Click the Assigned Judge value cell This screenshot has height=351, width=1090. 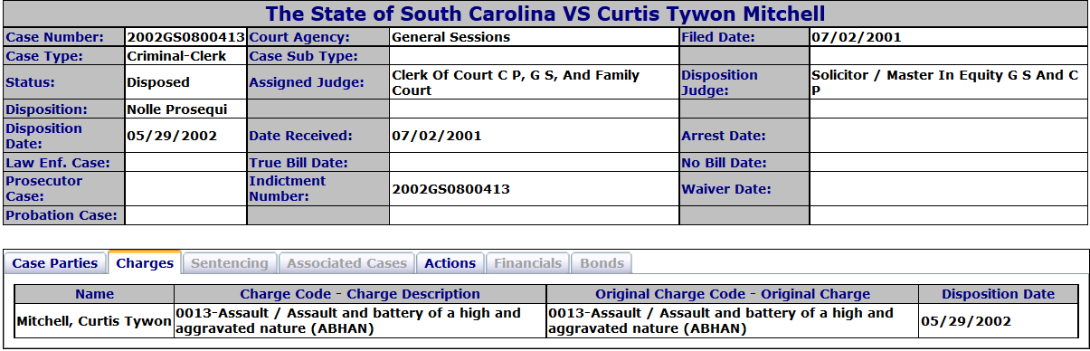coord(534,82)
